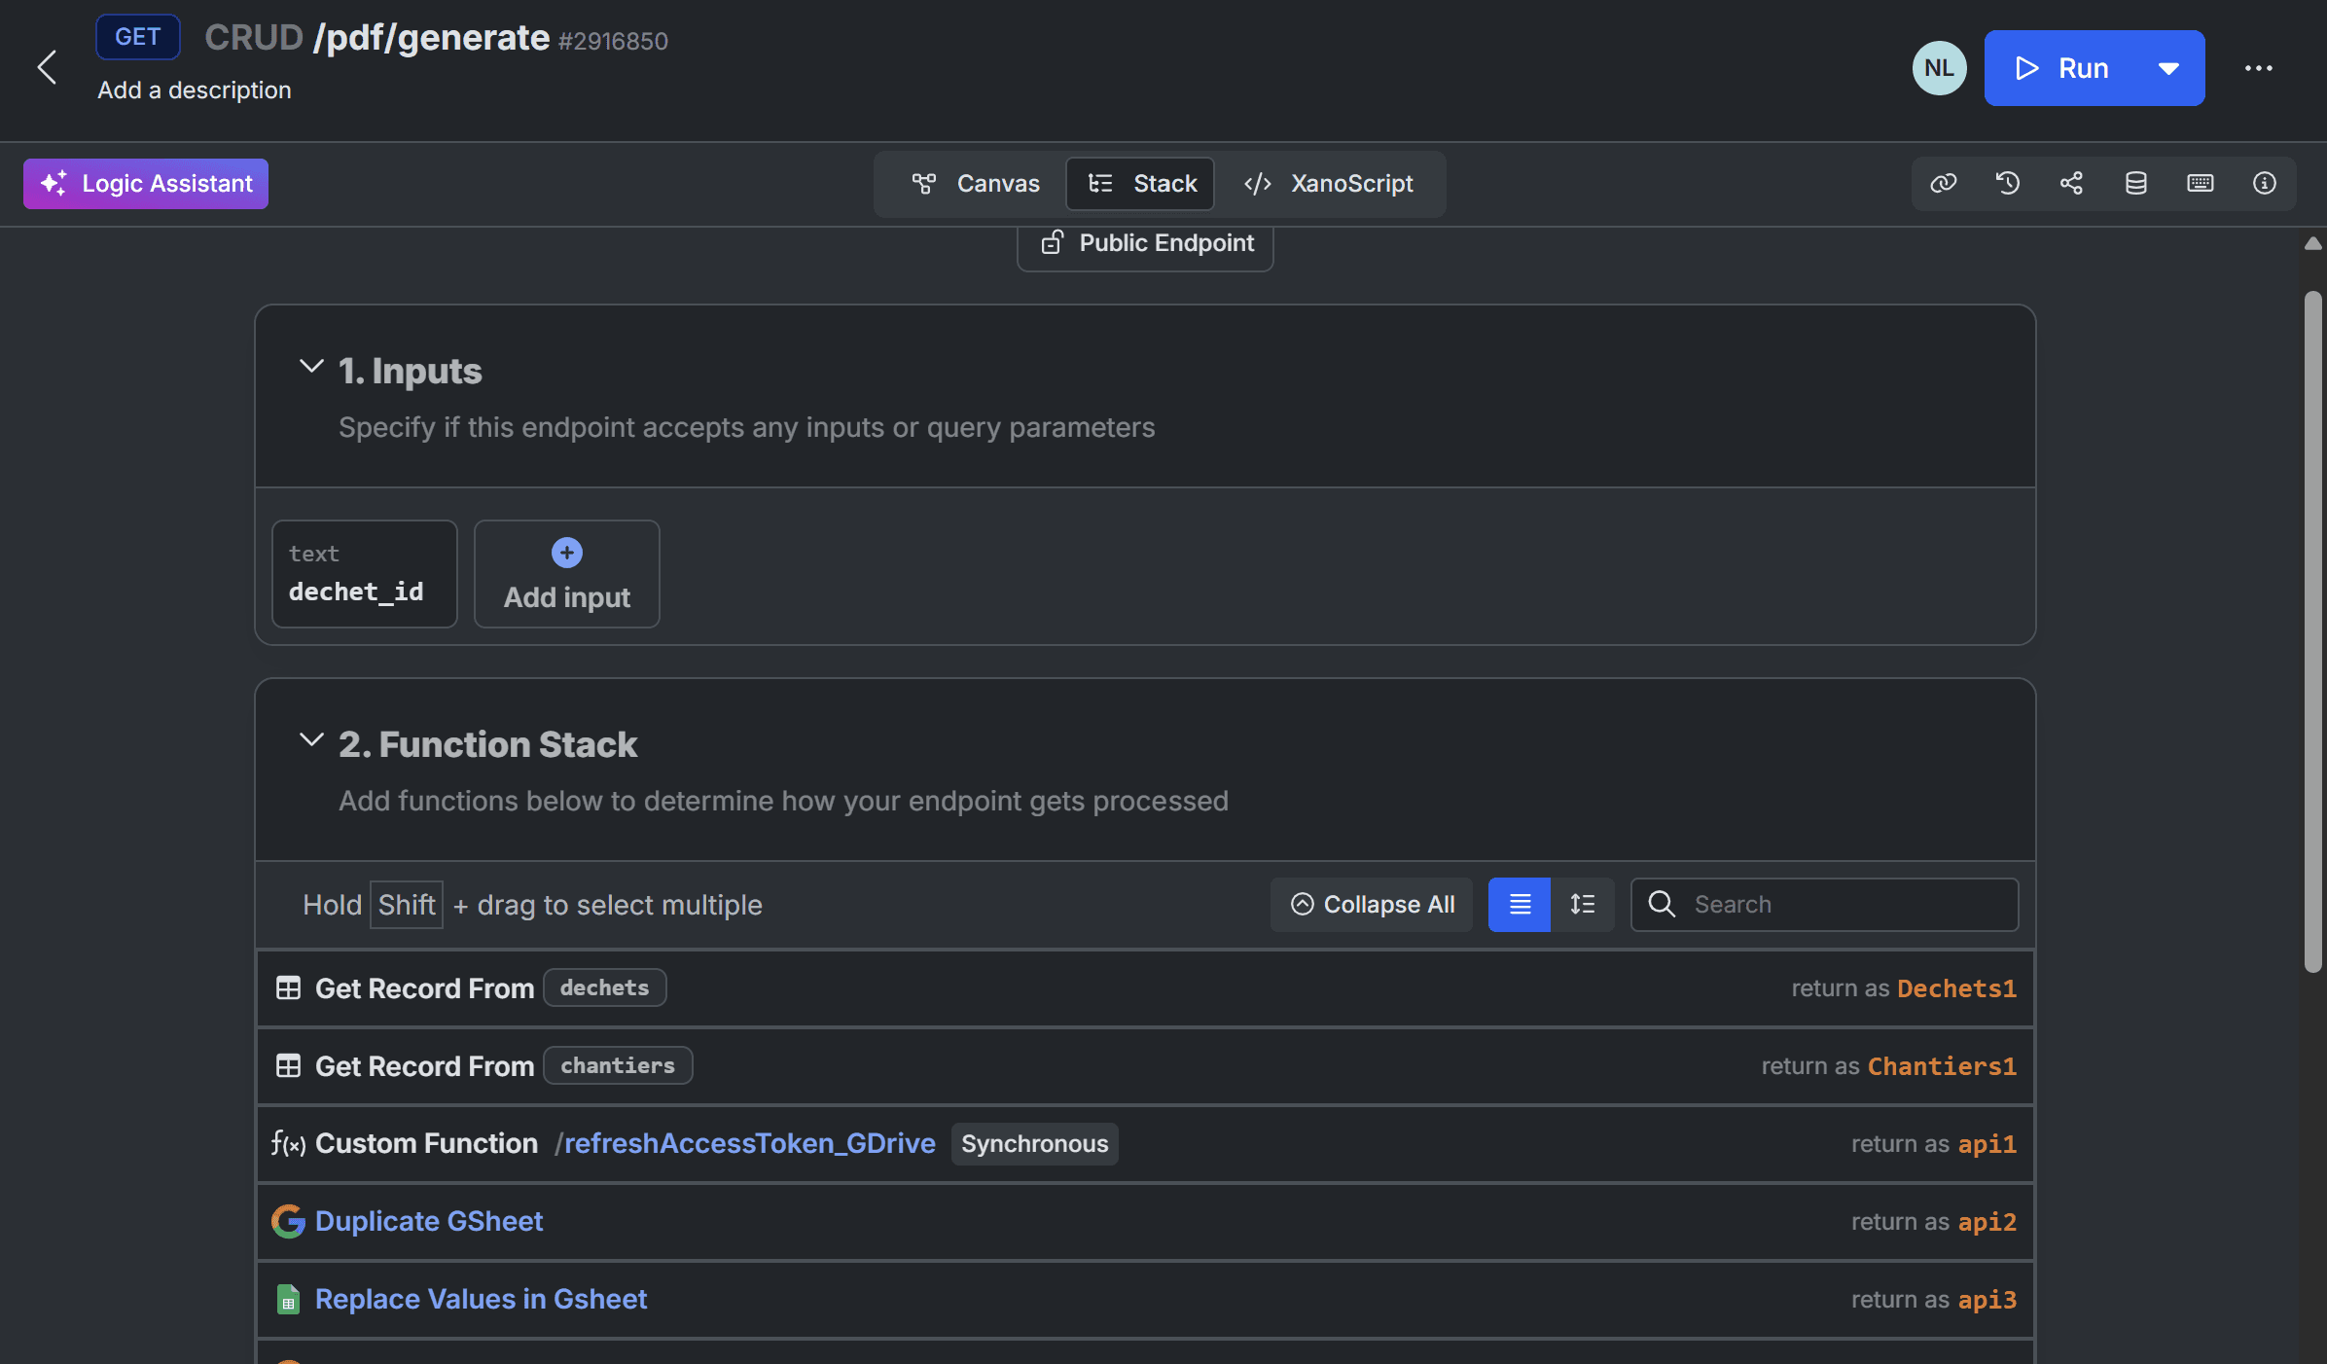Toggle compact list view button
The width and height of the screenshot is (2327, 1364).
[1519, 905]
